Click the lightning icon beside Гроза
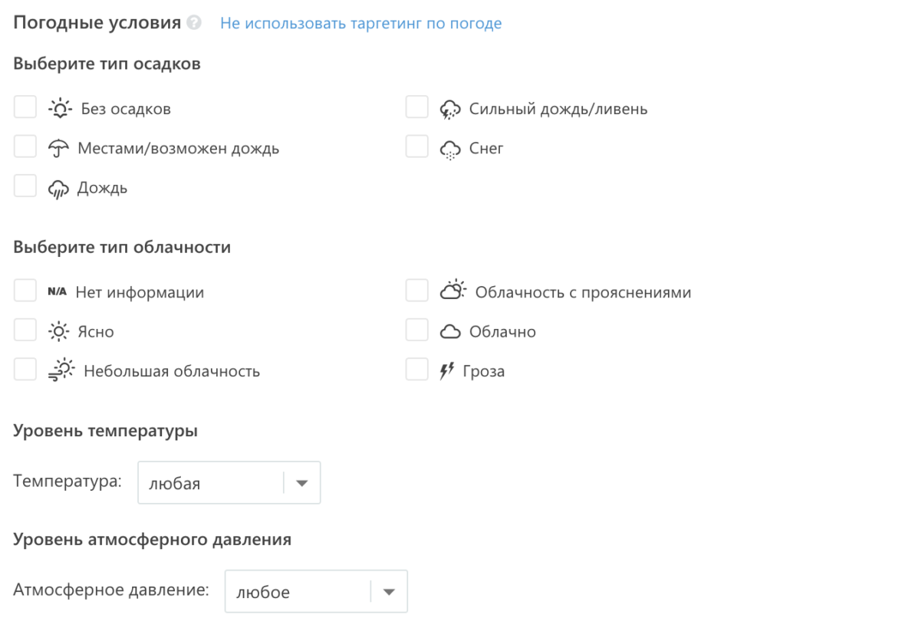Screen dimensions: 902x628 448,372
